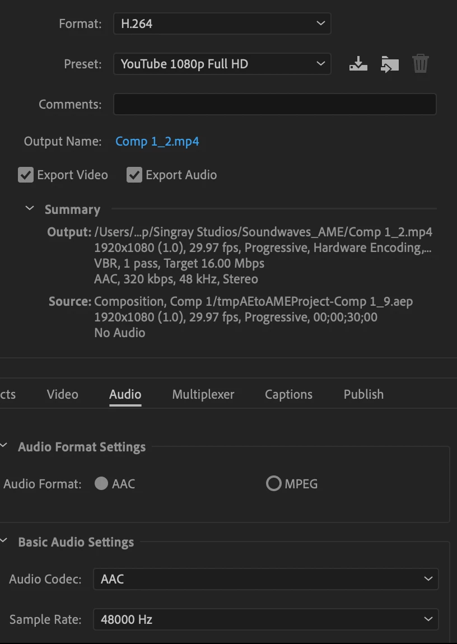Collapse the Basic Audio Settings section

[x=4, y=541]
